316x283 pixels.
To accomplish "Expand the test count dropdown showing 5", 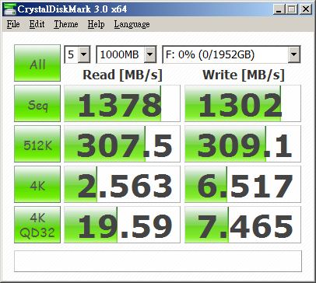I will pos(84,54).
